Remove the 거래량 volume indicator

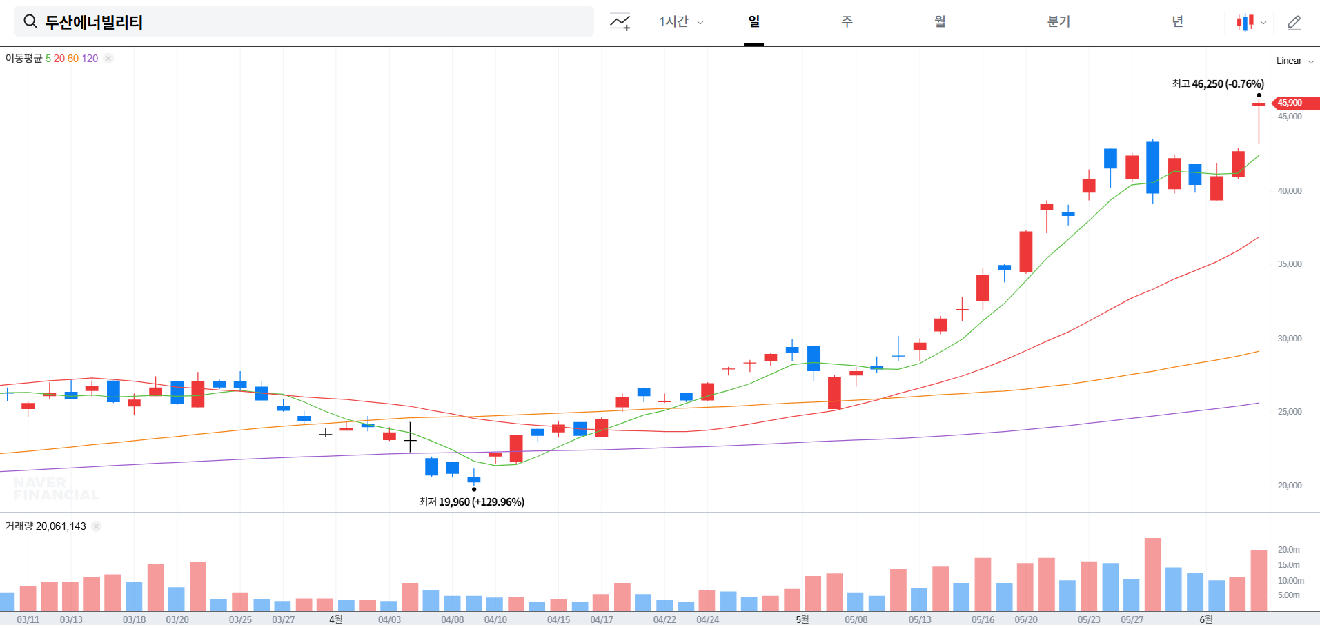pos(96,526)
